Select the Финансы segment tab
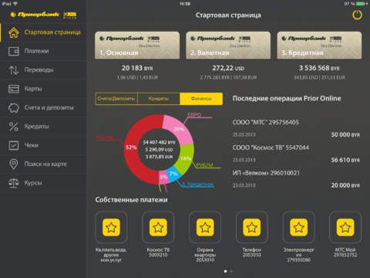Image resolution: width=370 pixels, height=278 pixels. (x=201, y=99)
